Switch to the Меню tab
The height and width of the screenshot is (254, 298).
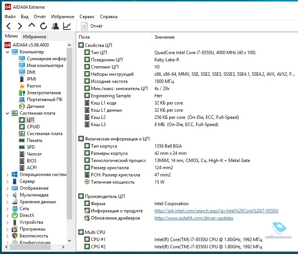click(x=11, y=36)
